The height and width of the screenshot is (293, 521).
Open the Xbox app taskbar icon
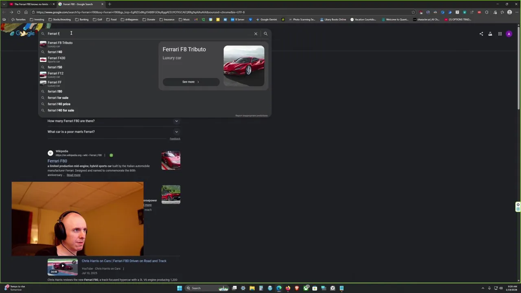[306, 288]
